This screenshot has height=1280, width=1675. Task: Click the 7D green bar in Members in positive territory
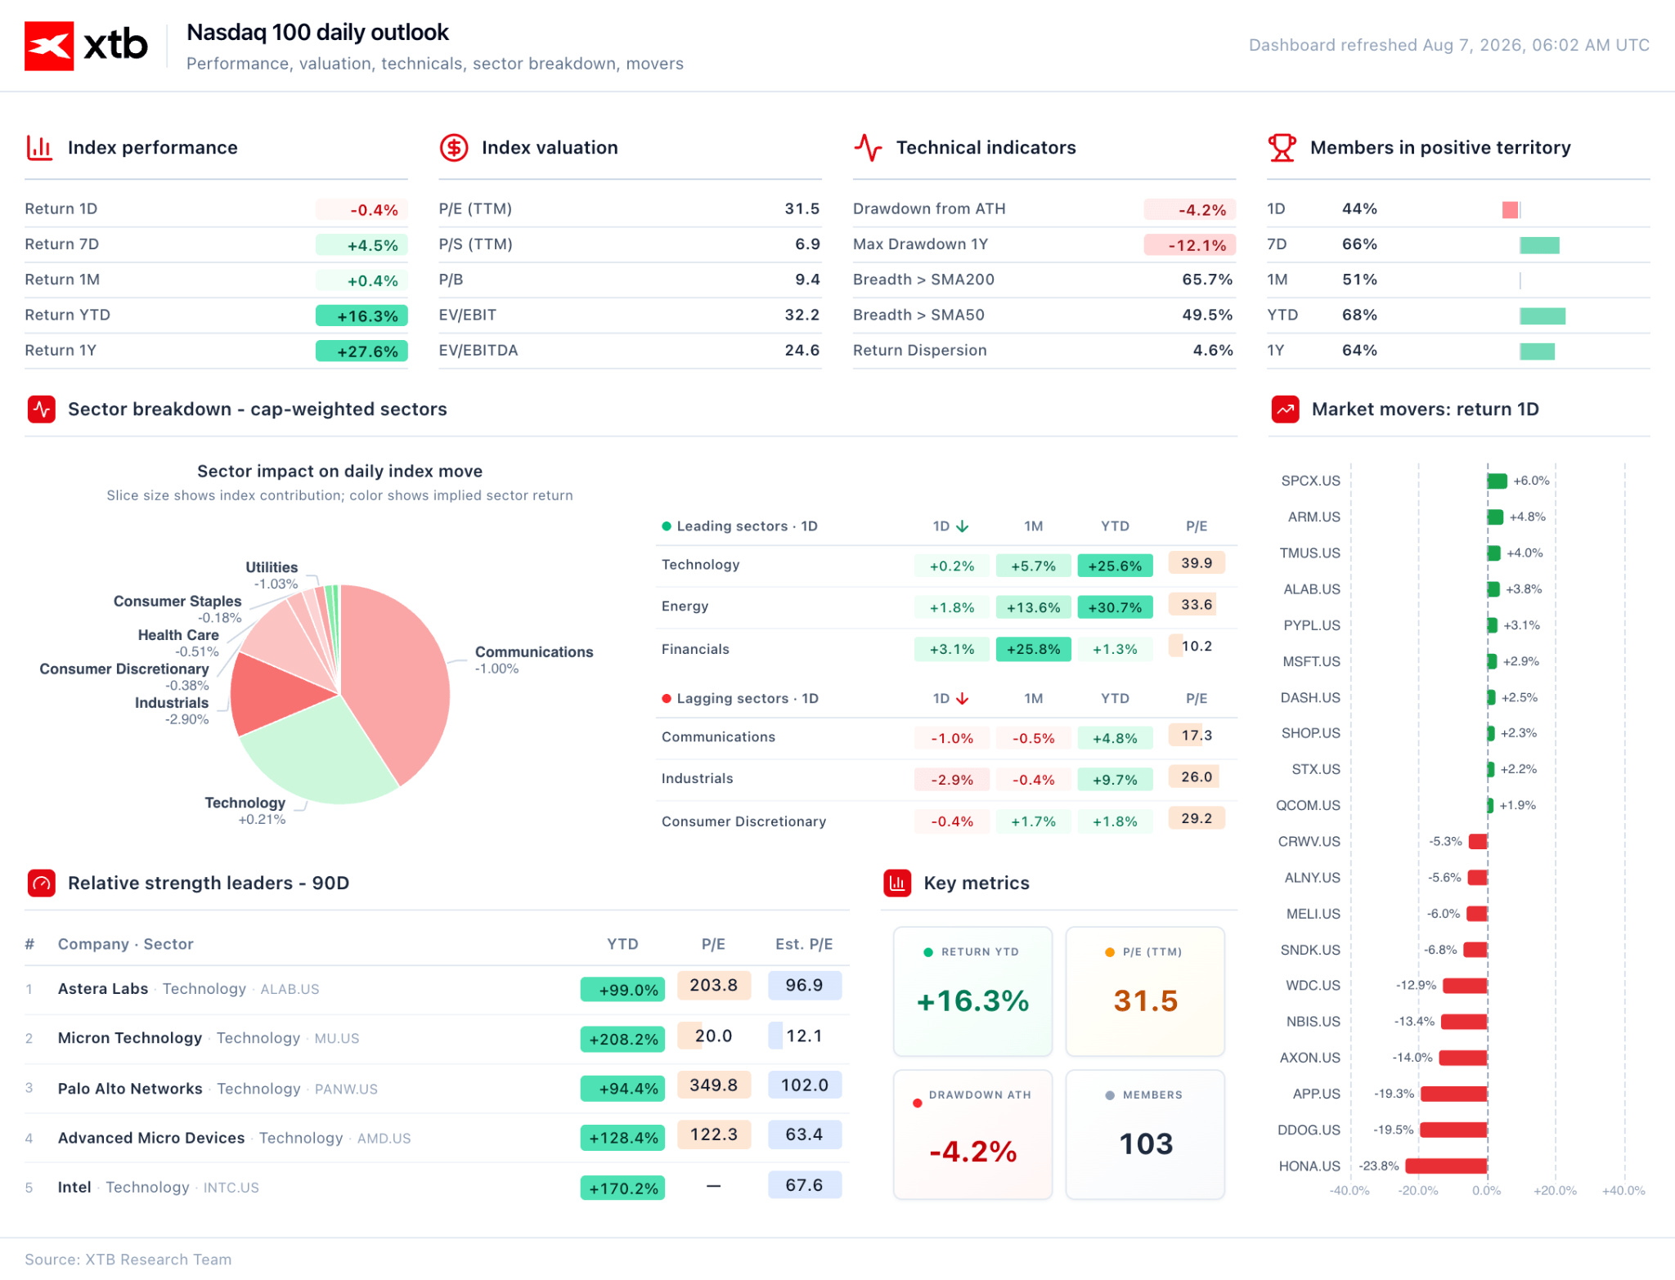click(x=1539, y=245)
